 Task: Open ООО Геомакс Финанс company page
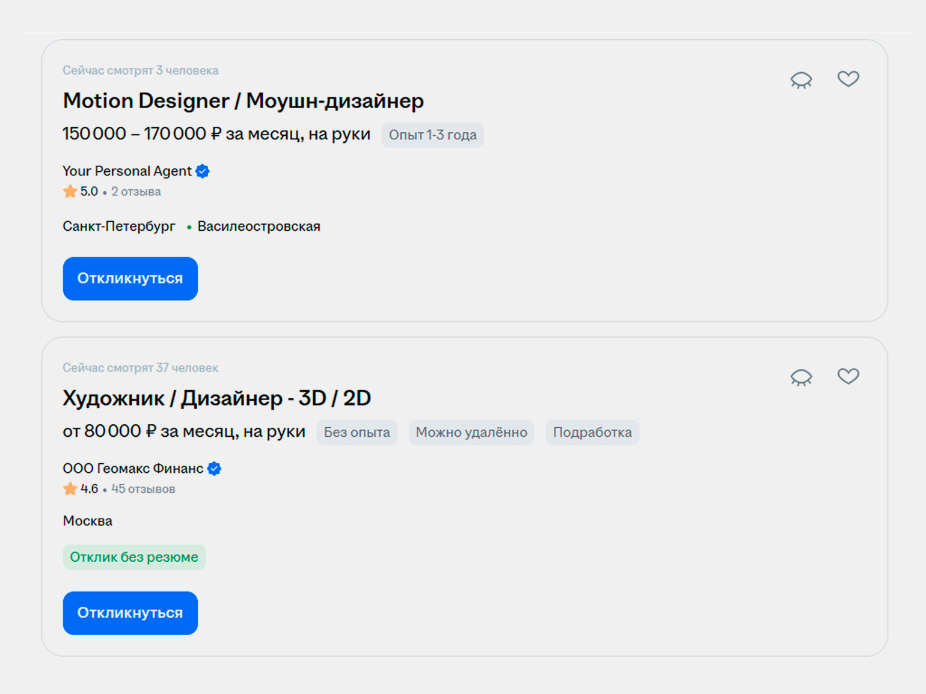pyautogui.click(x=133, y=469)
